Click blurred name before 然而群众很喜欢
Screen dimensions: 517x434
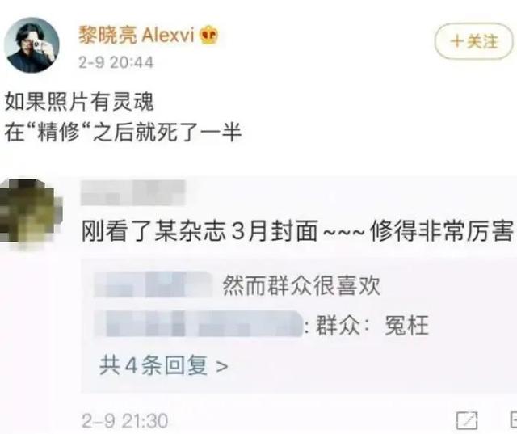(x=154, y=284)
